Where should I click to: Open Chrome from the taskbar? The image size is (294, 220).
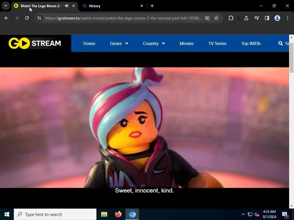coord(132,214)
